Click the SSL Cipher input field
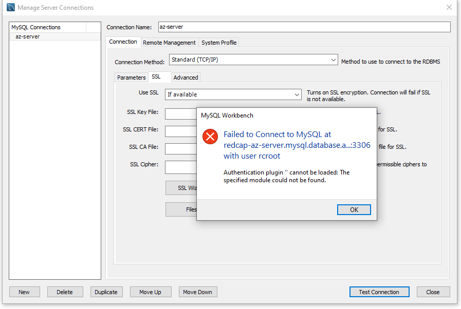 [x=181, y=167]
